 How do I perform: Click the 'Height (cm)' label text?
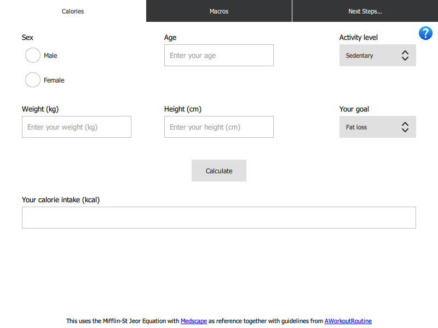(183, 109)
